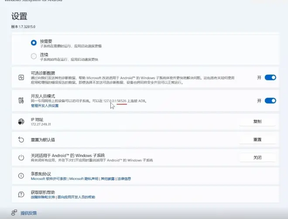Click the 重置 button
This screenshot has width=288, height=219.
coord(257,140)
